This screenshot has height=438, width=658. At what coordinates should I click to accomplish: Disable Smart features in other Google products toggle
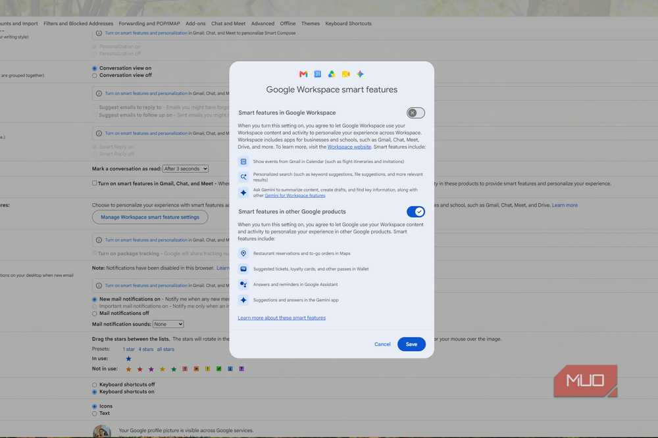(415, 212)
